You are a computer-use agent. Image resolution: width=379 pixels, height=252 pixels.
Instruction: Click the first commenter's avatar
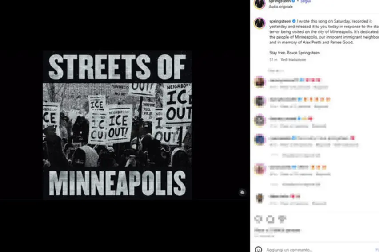pyautogui.click(x=259, y=81)
